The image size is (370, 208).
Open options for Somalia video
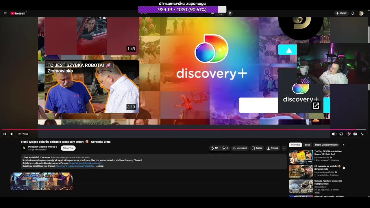point(346,181)
